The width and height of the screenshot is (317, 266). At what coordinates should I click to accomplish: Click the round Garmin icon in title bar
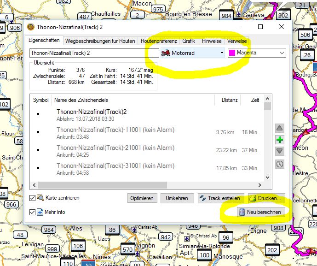point(31,28)
